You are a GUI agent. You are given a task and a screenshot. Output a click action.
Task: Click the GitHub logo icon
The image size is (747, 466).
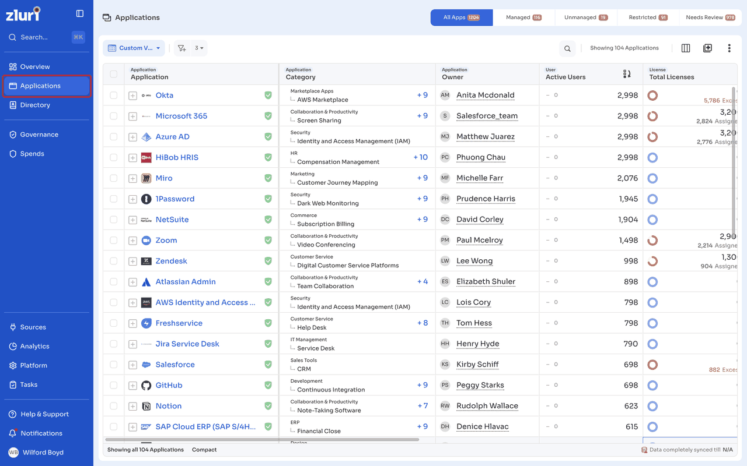coord(146,385)
